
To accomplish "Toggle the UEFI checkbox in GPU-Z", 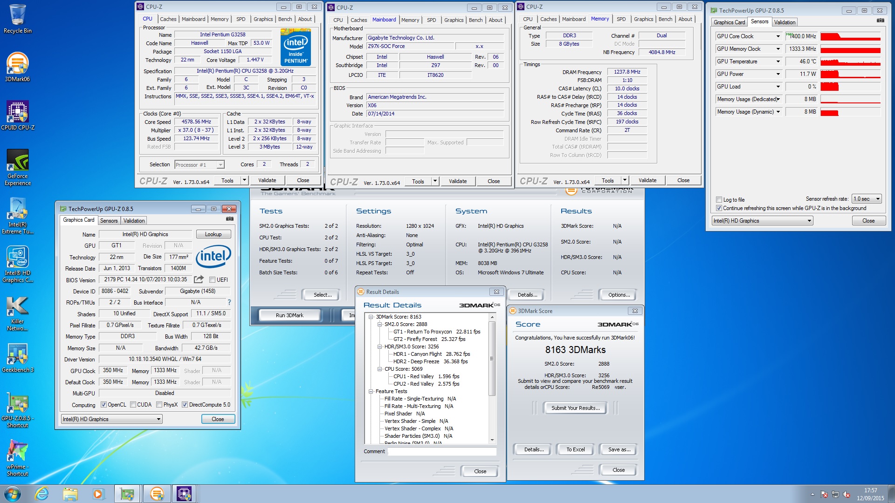I will [212, 280].
